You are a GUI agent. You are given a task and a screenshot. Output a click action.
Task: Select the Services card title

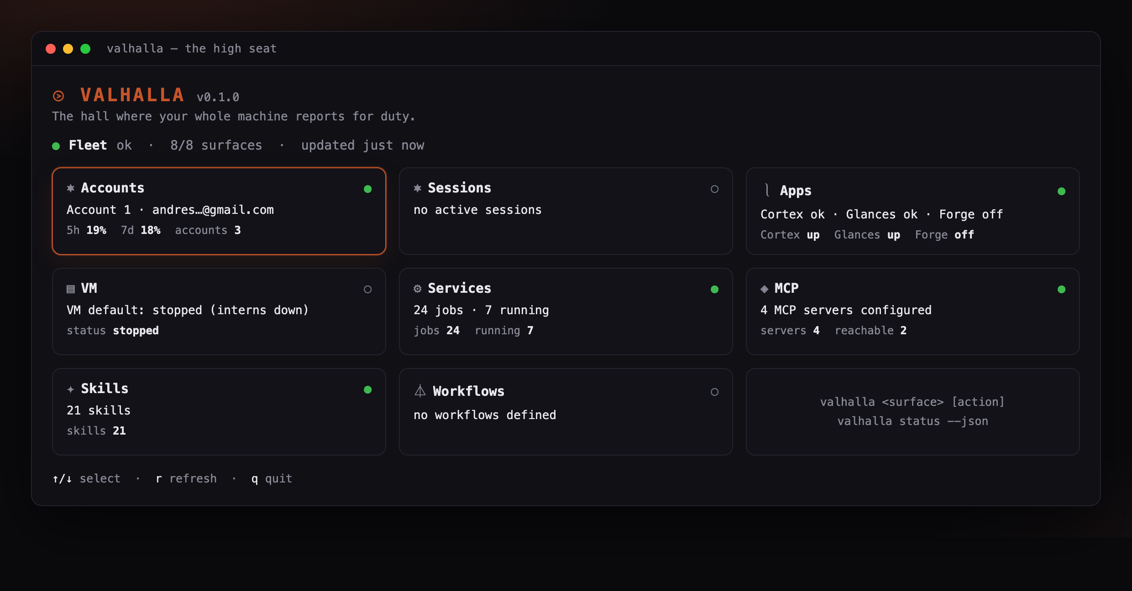(459, 288)
